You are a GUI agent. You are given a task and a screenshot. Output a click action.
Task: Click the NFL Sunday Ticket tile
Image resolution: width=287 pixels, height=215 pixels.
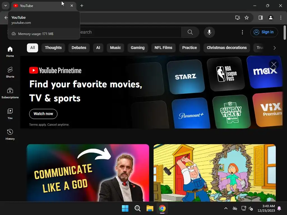tap(231, 111)
